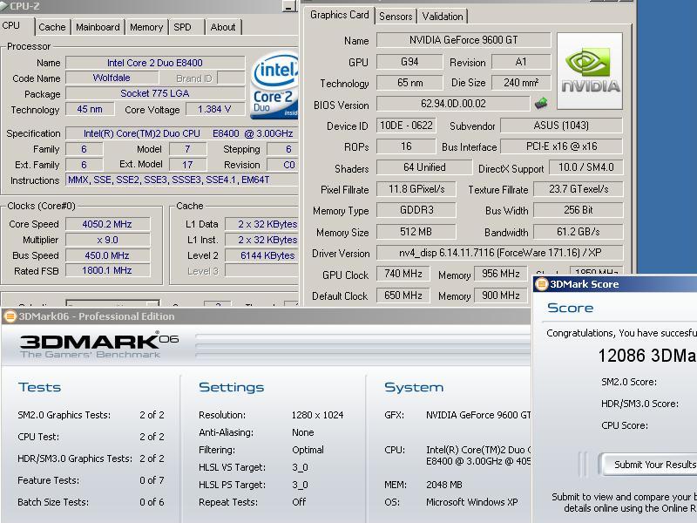The image size is (697, 523).
Task: Click the Intel Core 2 Duo logo
Action: coord(274,85)
